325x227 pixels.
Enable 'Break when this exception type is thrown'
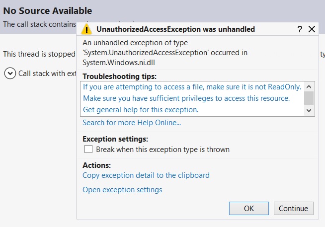(x=88, y=149)
